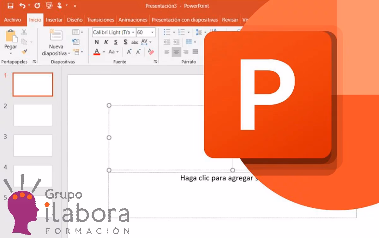Screen dimensions: 379x238
Task: Open the Archivo menu
Action: 13,20
